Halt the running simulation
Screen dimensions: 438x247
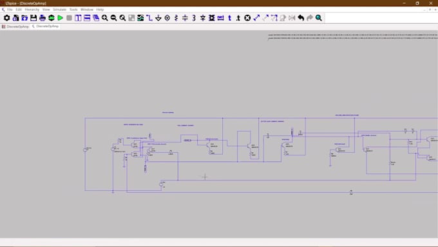70,18
